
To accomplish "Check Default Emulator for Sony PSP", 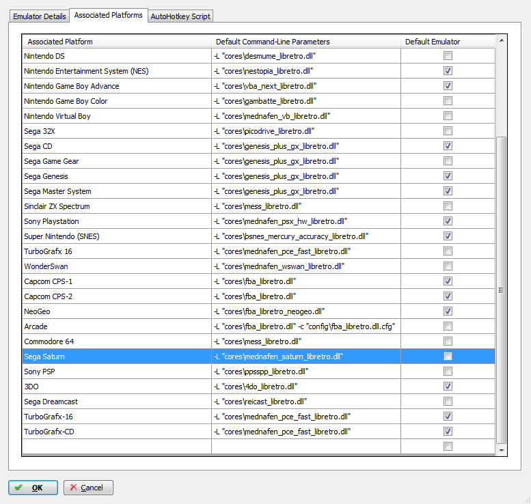I will coord(448,372).
